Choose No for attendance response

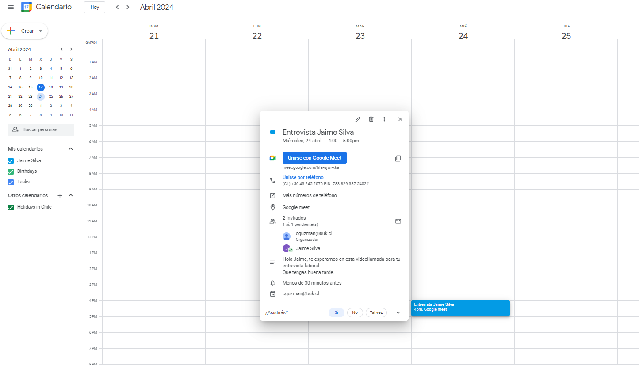(355, 312)
